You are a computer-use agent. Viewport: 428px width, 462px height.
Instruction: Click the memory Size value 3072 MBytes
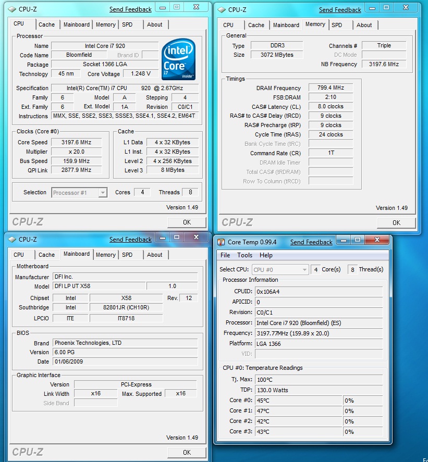[277, 55]
